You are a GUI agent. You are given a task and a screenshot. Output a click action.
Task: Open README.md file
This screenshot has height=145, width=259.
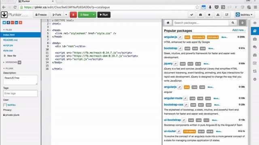pos(10,40)
